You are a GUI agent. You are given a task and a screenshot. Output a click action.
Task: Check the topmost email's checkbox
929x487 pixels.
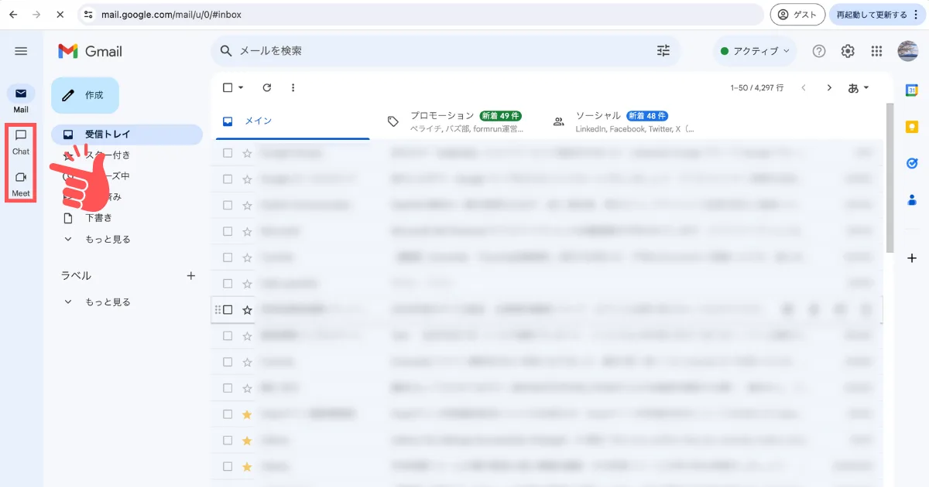[x=228, y=153]
